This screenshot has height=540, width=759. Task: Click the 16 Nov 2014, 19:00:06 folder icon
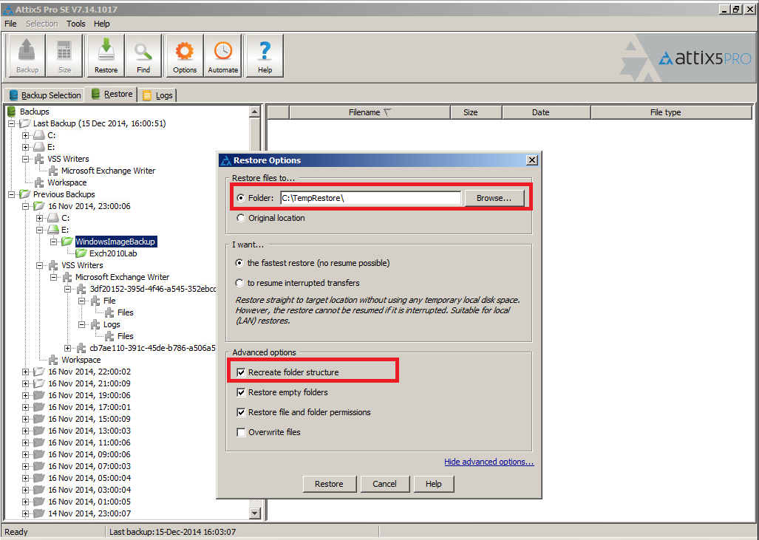tap(39, 395)
